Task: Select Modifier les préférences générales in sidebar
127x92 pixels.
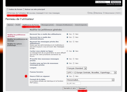Action: 18,35
